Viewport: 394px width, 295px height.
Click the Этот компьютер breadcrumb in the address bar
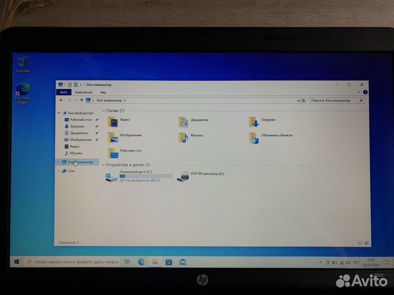pos(109,101)
